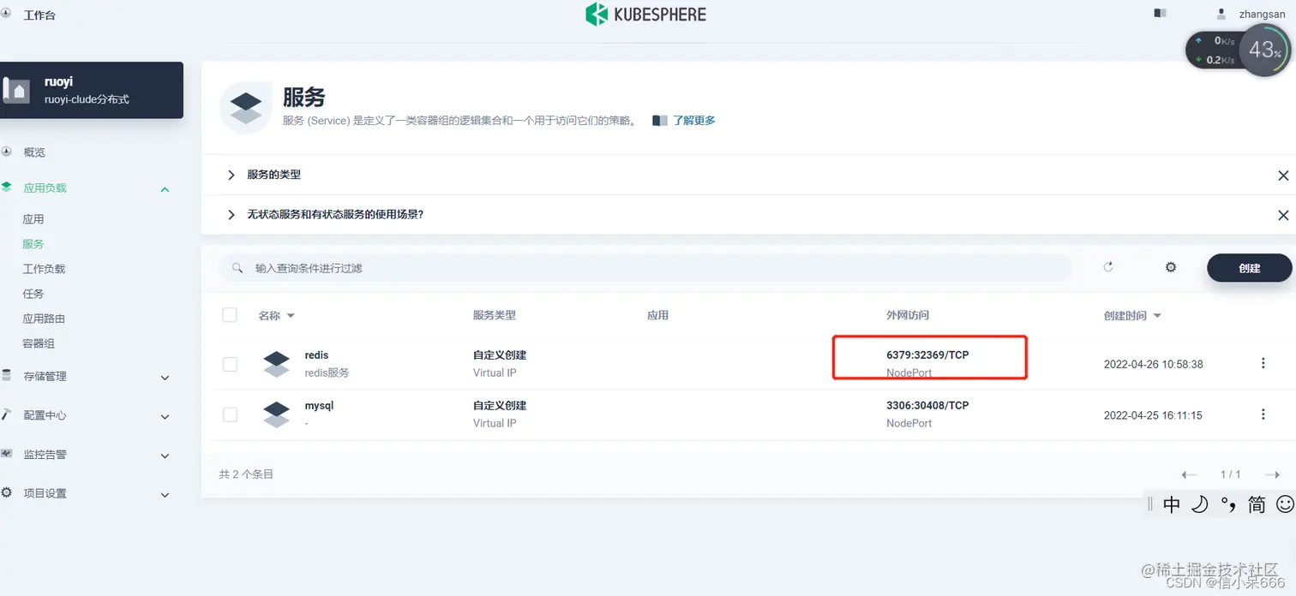Click the 应用负载 layers icon
1296x596 pixels.
click(7, 187)
